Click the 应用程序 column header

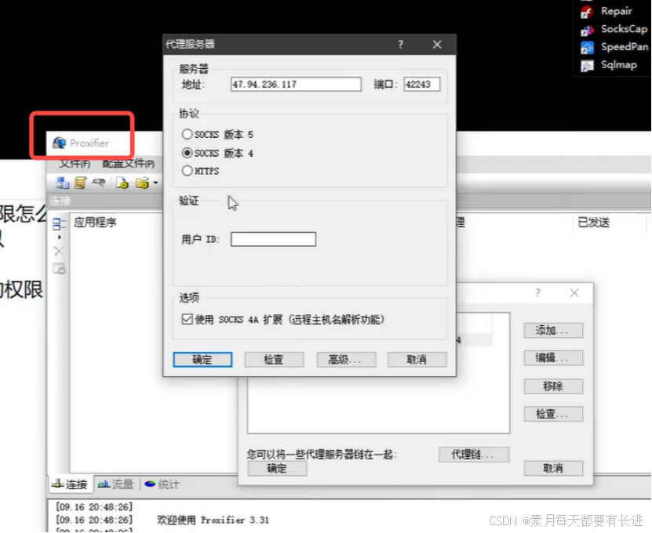(x=95, y=223)
